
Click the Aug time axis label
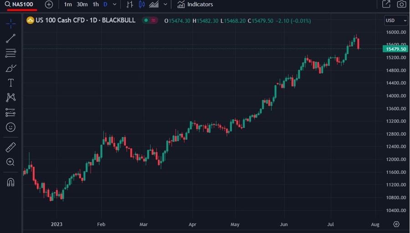(375, 224)
